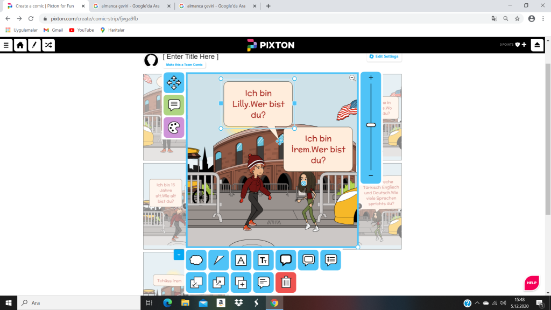Click 'Make this a Team Comic' link

point(184,65)
